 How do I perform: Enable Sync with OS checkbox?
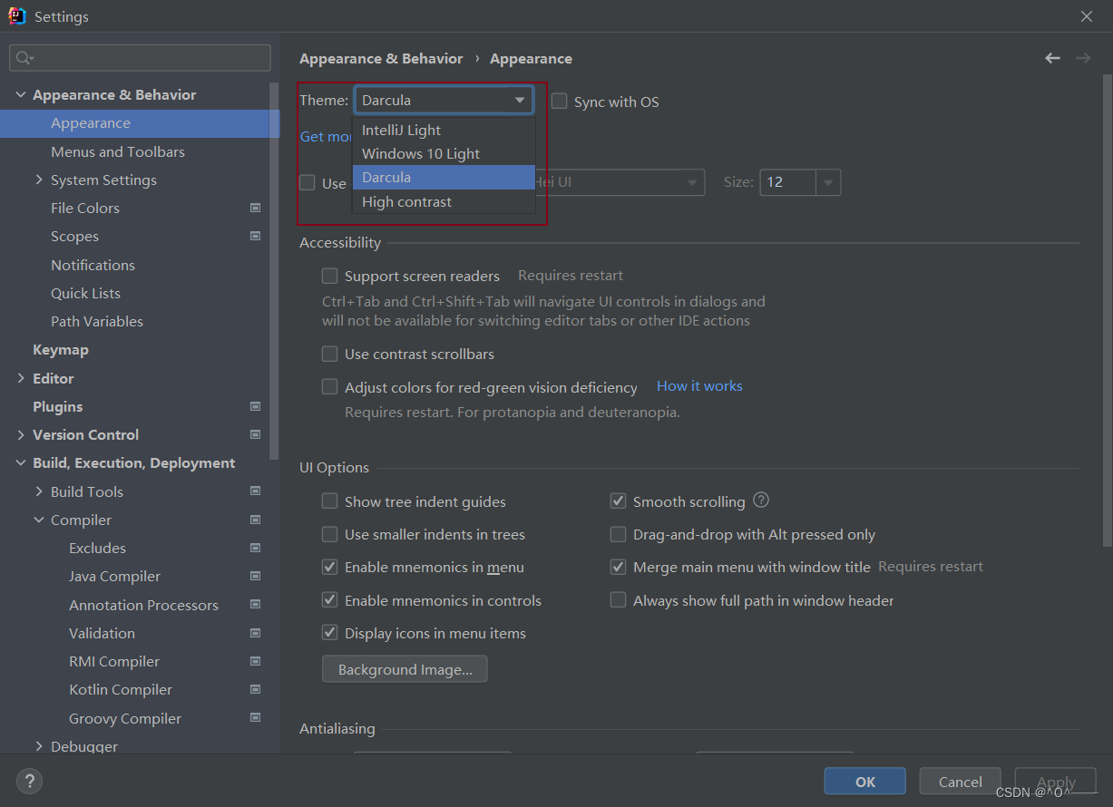pyautogui.click(x=559, y=102)
